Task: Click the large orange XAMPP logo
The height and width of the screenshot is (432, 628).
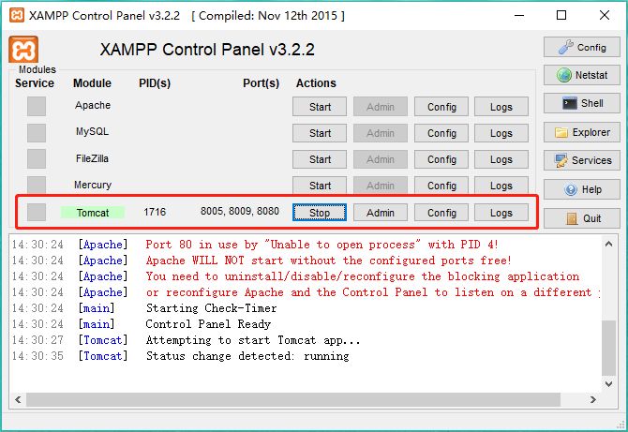Action: 23,50
